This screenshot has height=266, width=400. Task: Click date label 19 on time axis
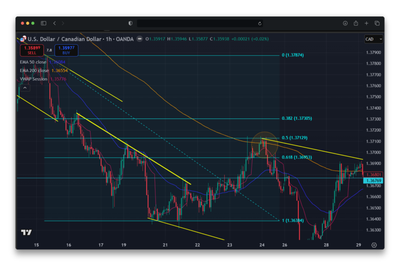(124, 245)
